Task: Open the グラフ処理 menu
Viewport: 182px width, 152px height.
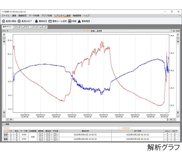Action: [x=47, y=16]
